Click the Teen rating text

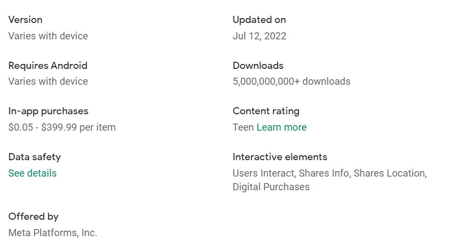[x=243, y=127]
